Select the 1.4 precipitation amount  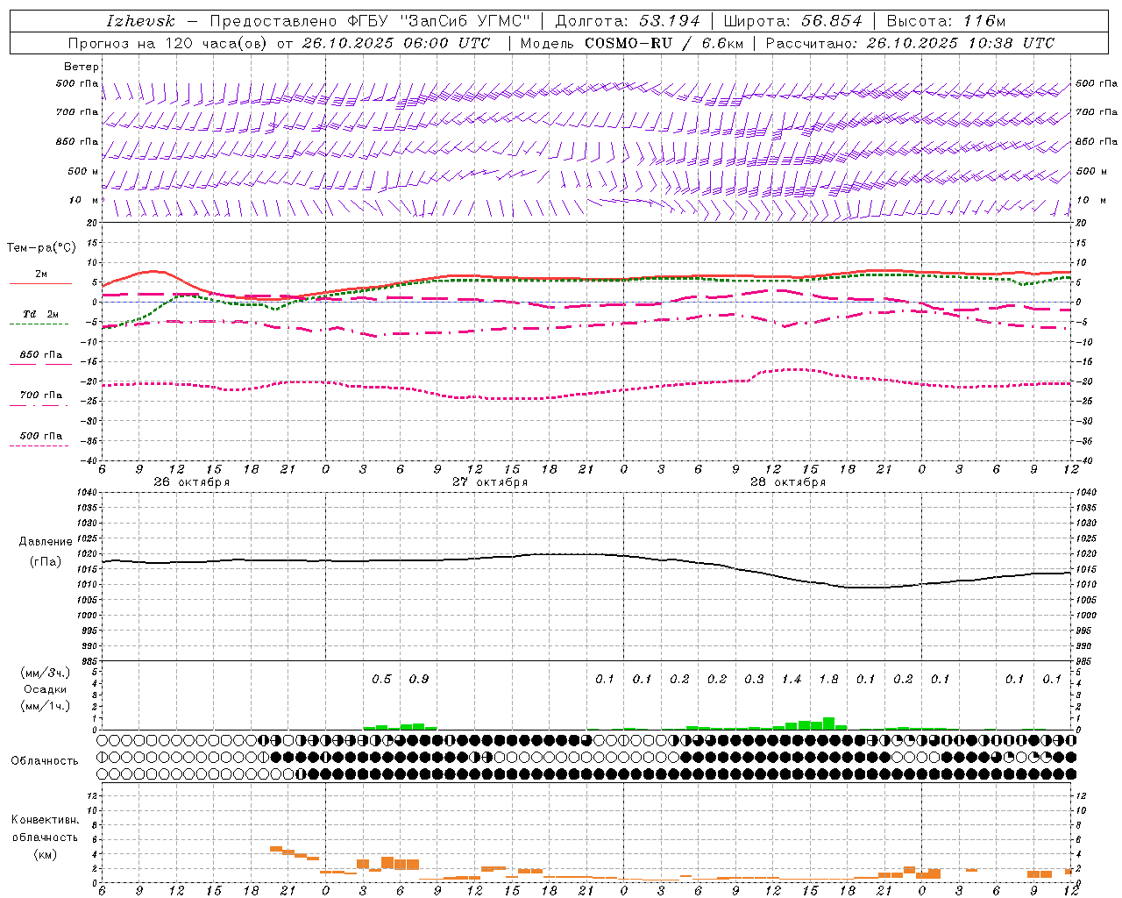(792, 679)
